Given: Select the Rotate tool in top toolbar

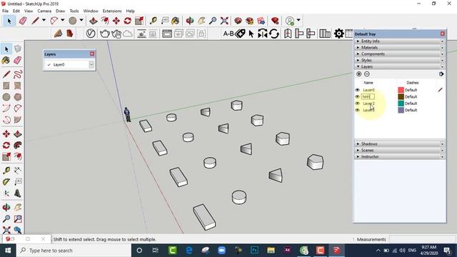Looking at the screenshot, I should pyautogui.click(x=127, y=21).
